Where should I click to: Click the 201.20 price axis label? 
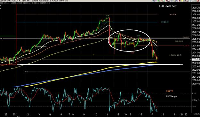(196, 77)
